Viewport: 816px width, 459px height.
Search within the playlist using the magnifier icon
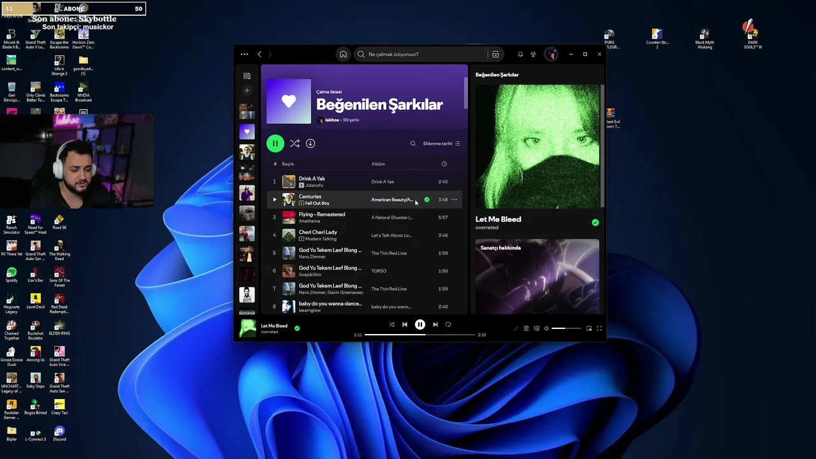(413, 143)
